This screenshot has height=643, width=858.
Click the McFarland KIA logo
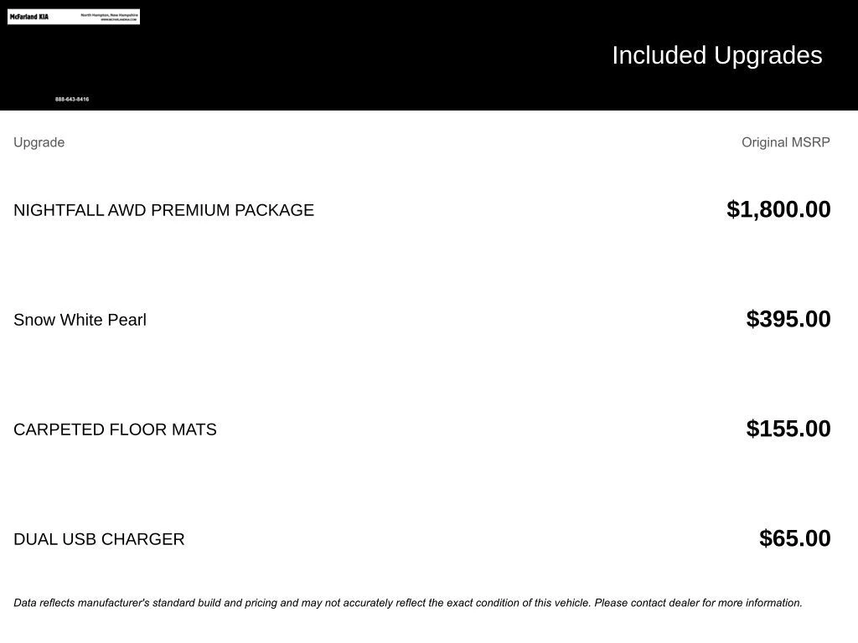point(29,17)
